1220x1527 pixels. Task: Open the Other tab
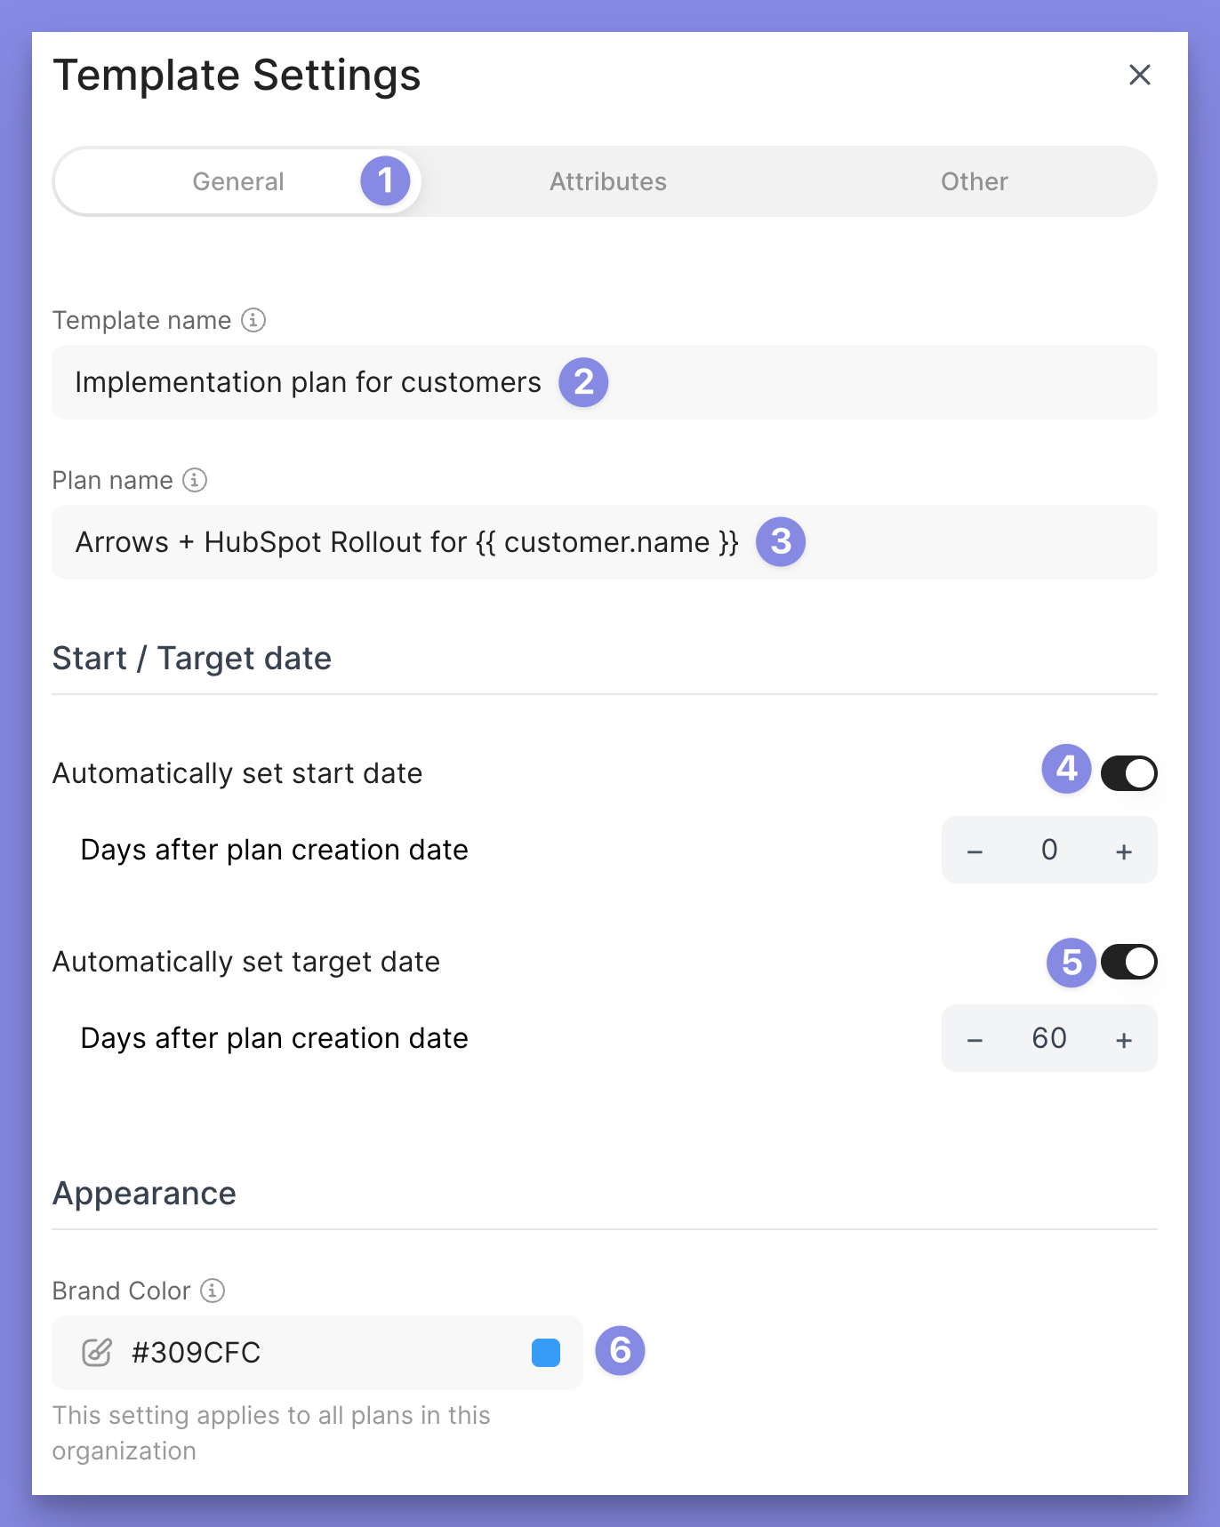pos(974,181)
